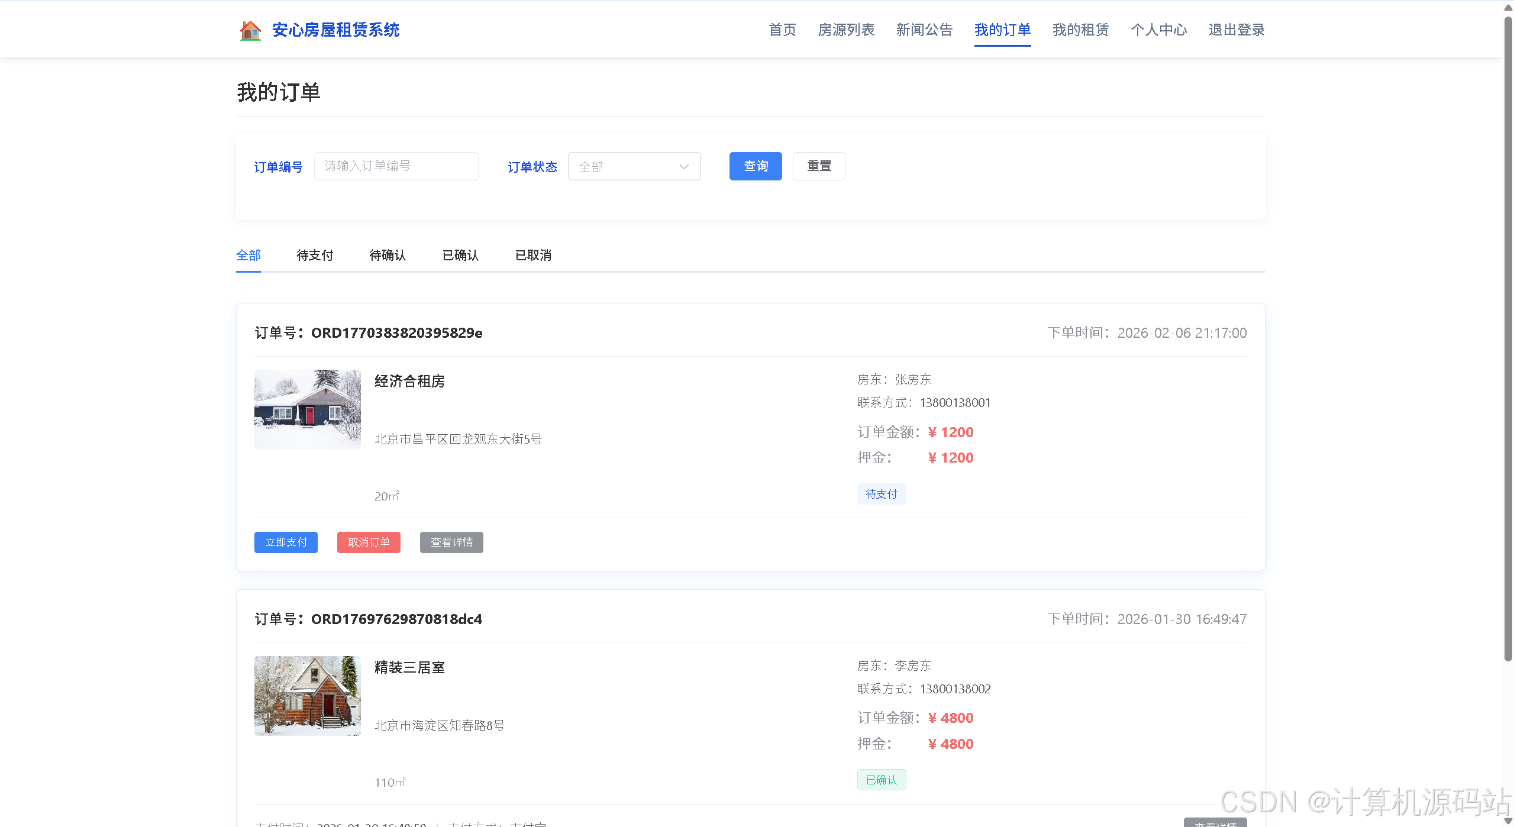Show the 已取消 orders tab
The height and width of the screenshot is (827, 1514).
pos(533,255)
